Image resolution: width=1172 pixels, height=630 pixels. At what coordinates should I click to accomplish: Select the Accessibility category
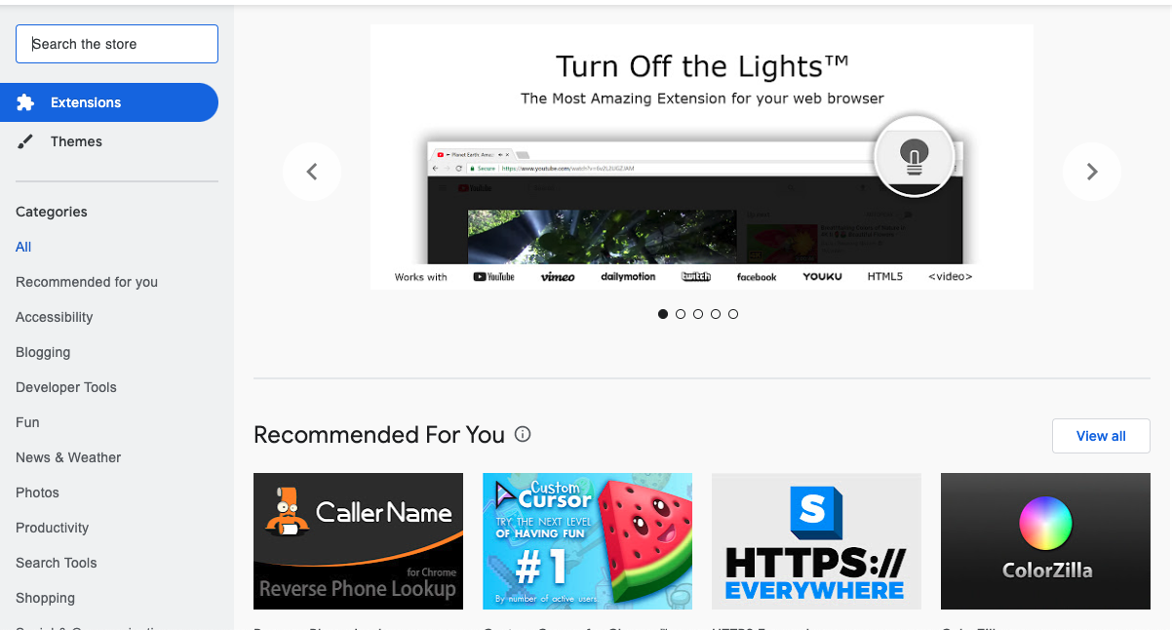coord(55,317)
